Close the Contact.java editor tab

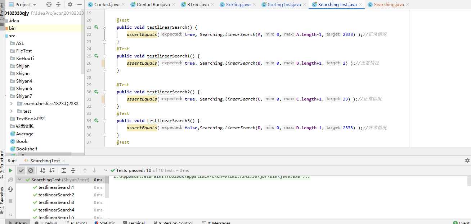123,5
